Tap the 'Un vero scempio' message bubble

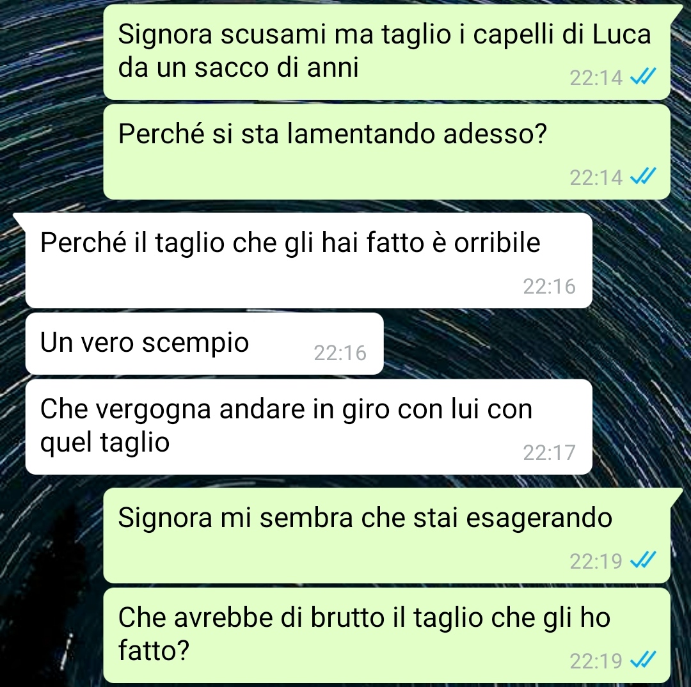(205, 343)
